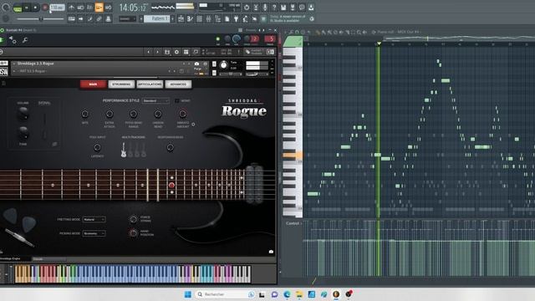The image size is (535, 301).
Task: Click the help question mark icon
Action: click(x=274, y=8)
